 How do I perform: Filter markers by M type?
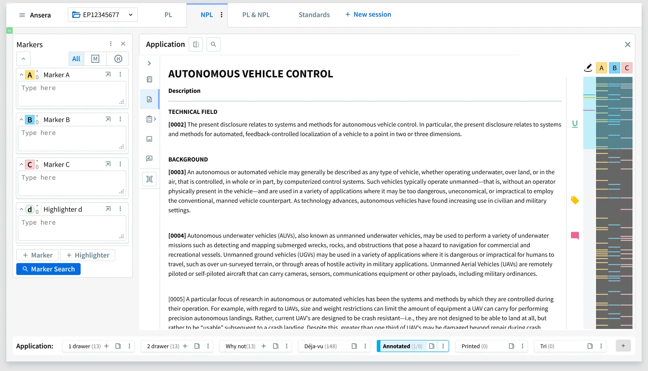(95, 59)
